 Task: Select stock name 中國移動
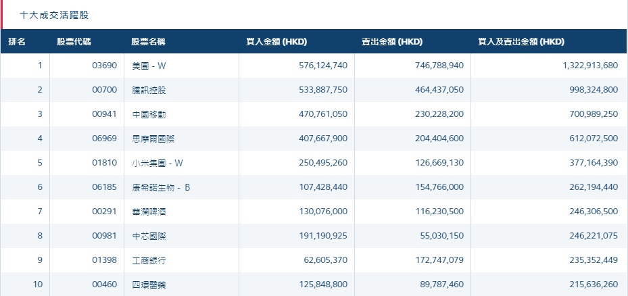148,114
